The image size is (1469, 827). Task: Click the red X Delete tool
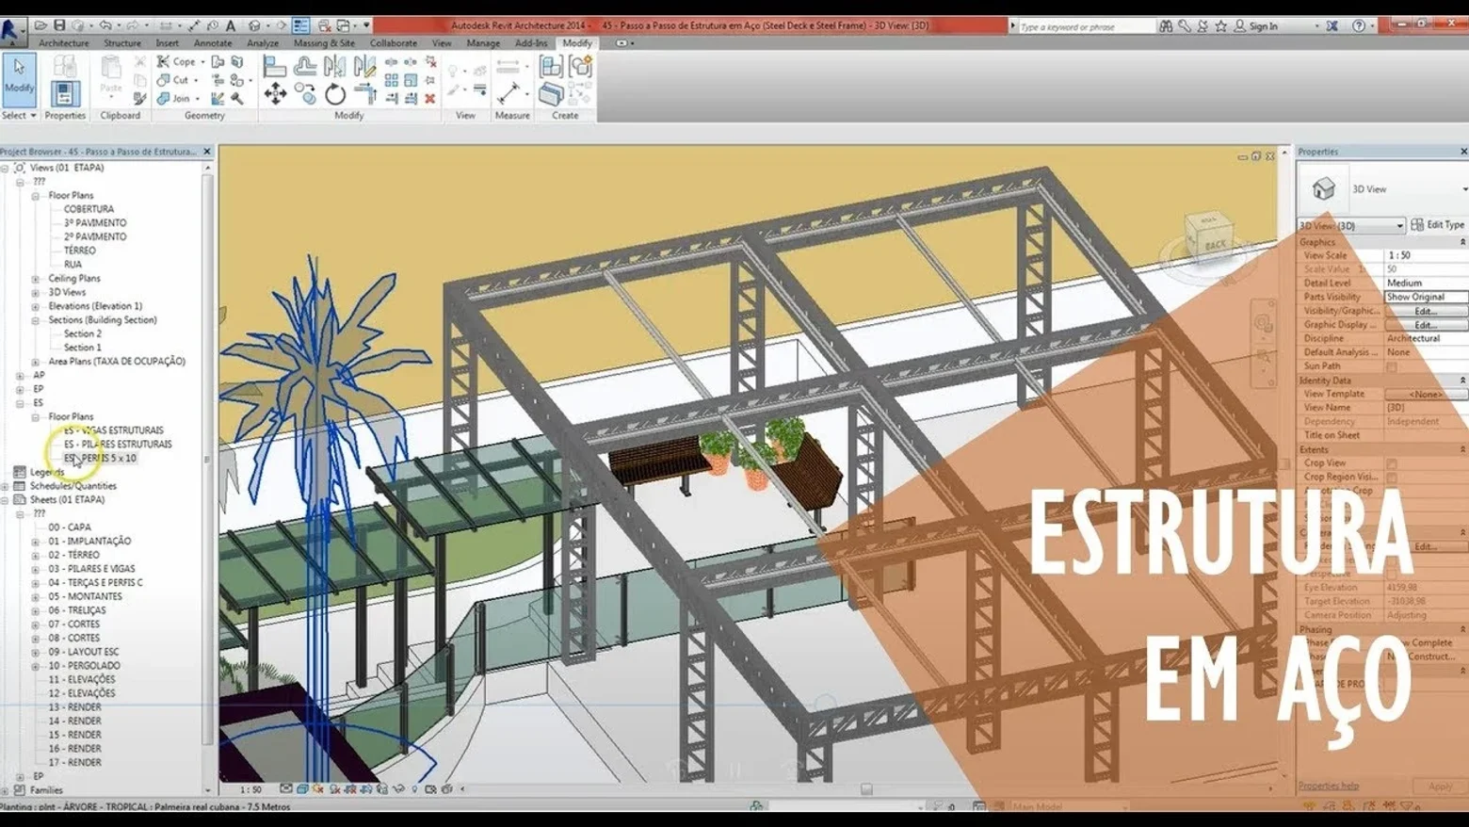coord(430,98)
